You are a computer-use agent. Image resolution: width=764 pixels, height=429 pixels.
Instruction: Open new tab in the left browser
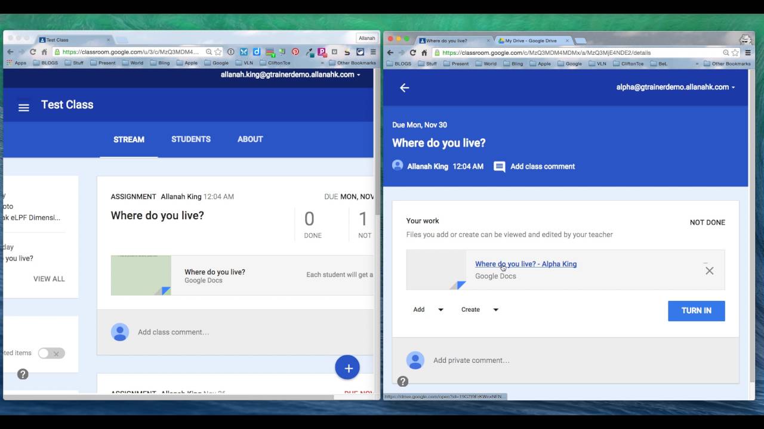tap(122, 40)
